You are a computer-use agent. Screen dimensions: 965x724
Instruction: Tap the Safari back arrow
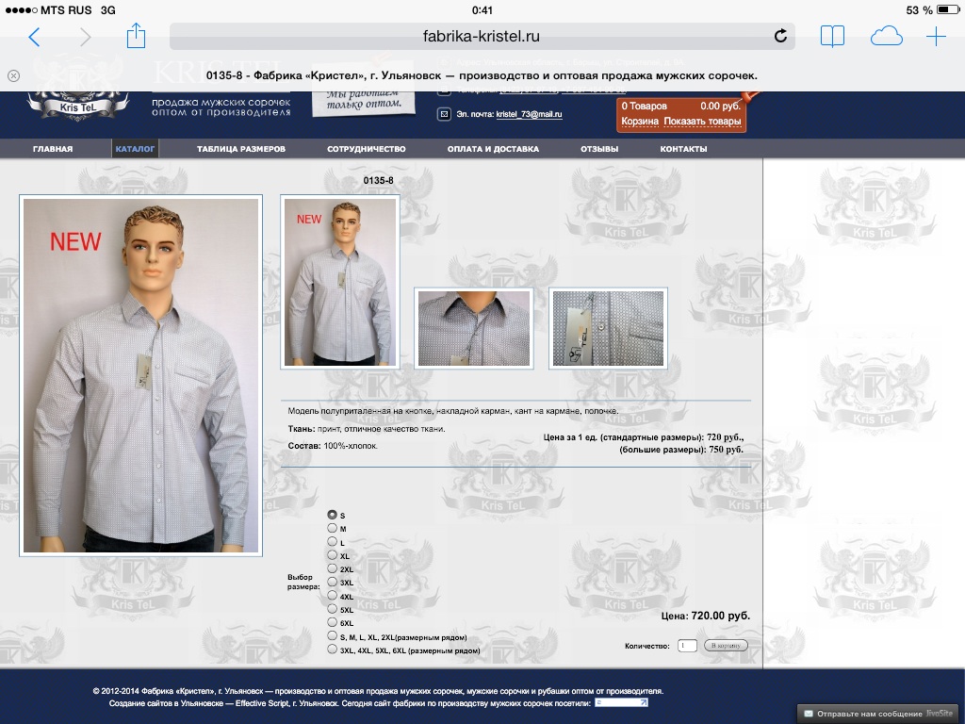[x=35, y=37]
